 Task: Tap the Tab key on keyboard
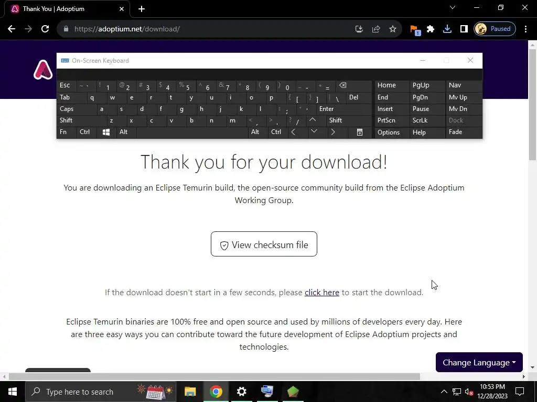click(71, 97)
